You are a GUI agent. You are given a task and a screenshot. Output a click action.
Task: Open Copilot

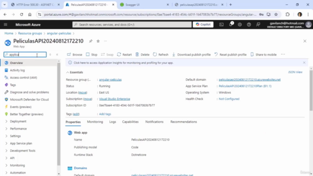click(203, 24)
